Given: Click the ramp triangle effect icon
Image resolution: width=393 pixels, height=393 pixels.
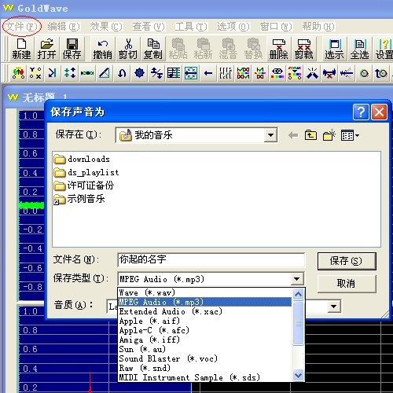Looking at the screenshot, I should (105, 73).
